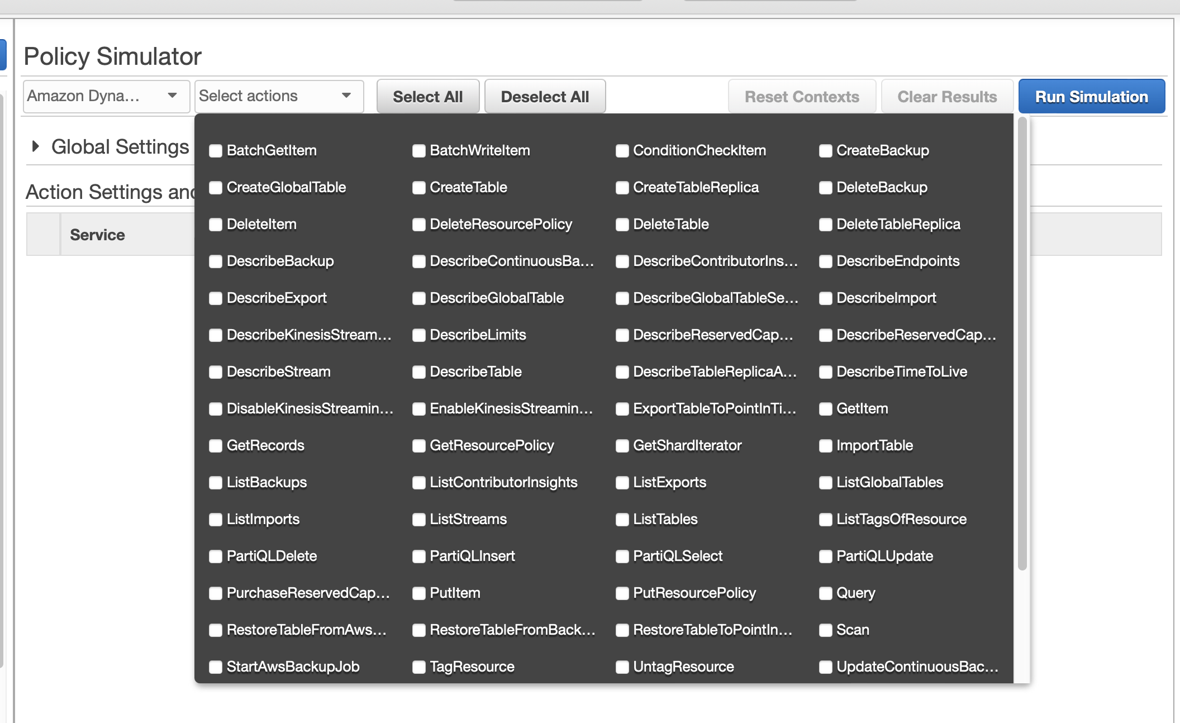Check the DescribeTimeToLive checkbox
1180x723 pixels.
tap(826, 372)
